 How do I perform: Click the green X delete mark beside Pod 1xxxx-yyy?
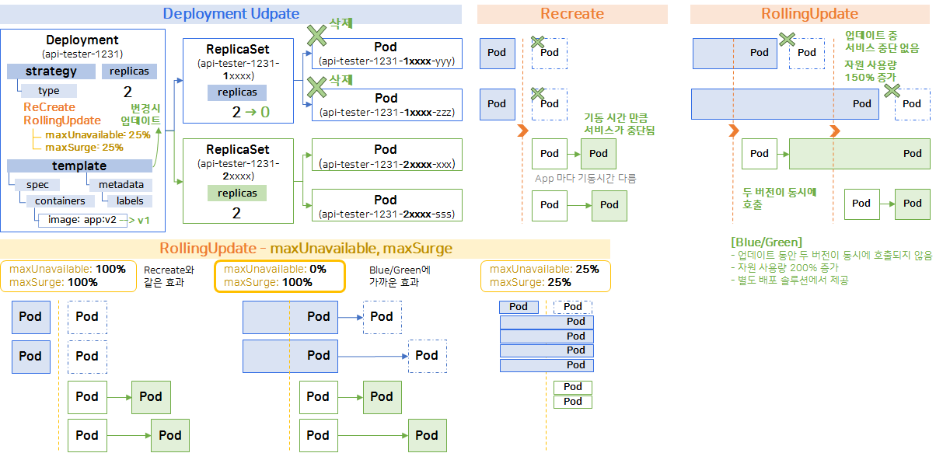tap(316, 37)
